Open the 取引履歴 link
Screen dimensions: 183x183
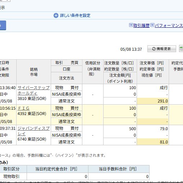pos(141,26)
